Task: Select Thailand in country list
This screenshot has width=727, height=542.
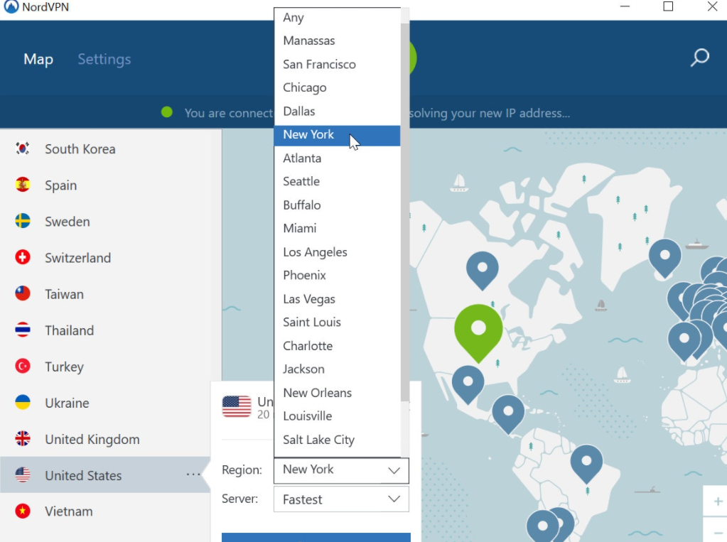Action: 104,330
